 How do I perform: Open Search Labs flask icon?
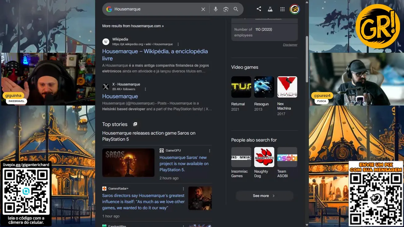coord(270,9)
